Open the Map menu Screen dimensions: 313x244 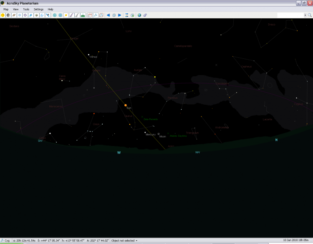[6, 9]
